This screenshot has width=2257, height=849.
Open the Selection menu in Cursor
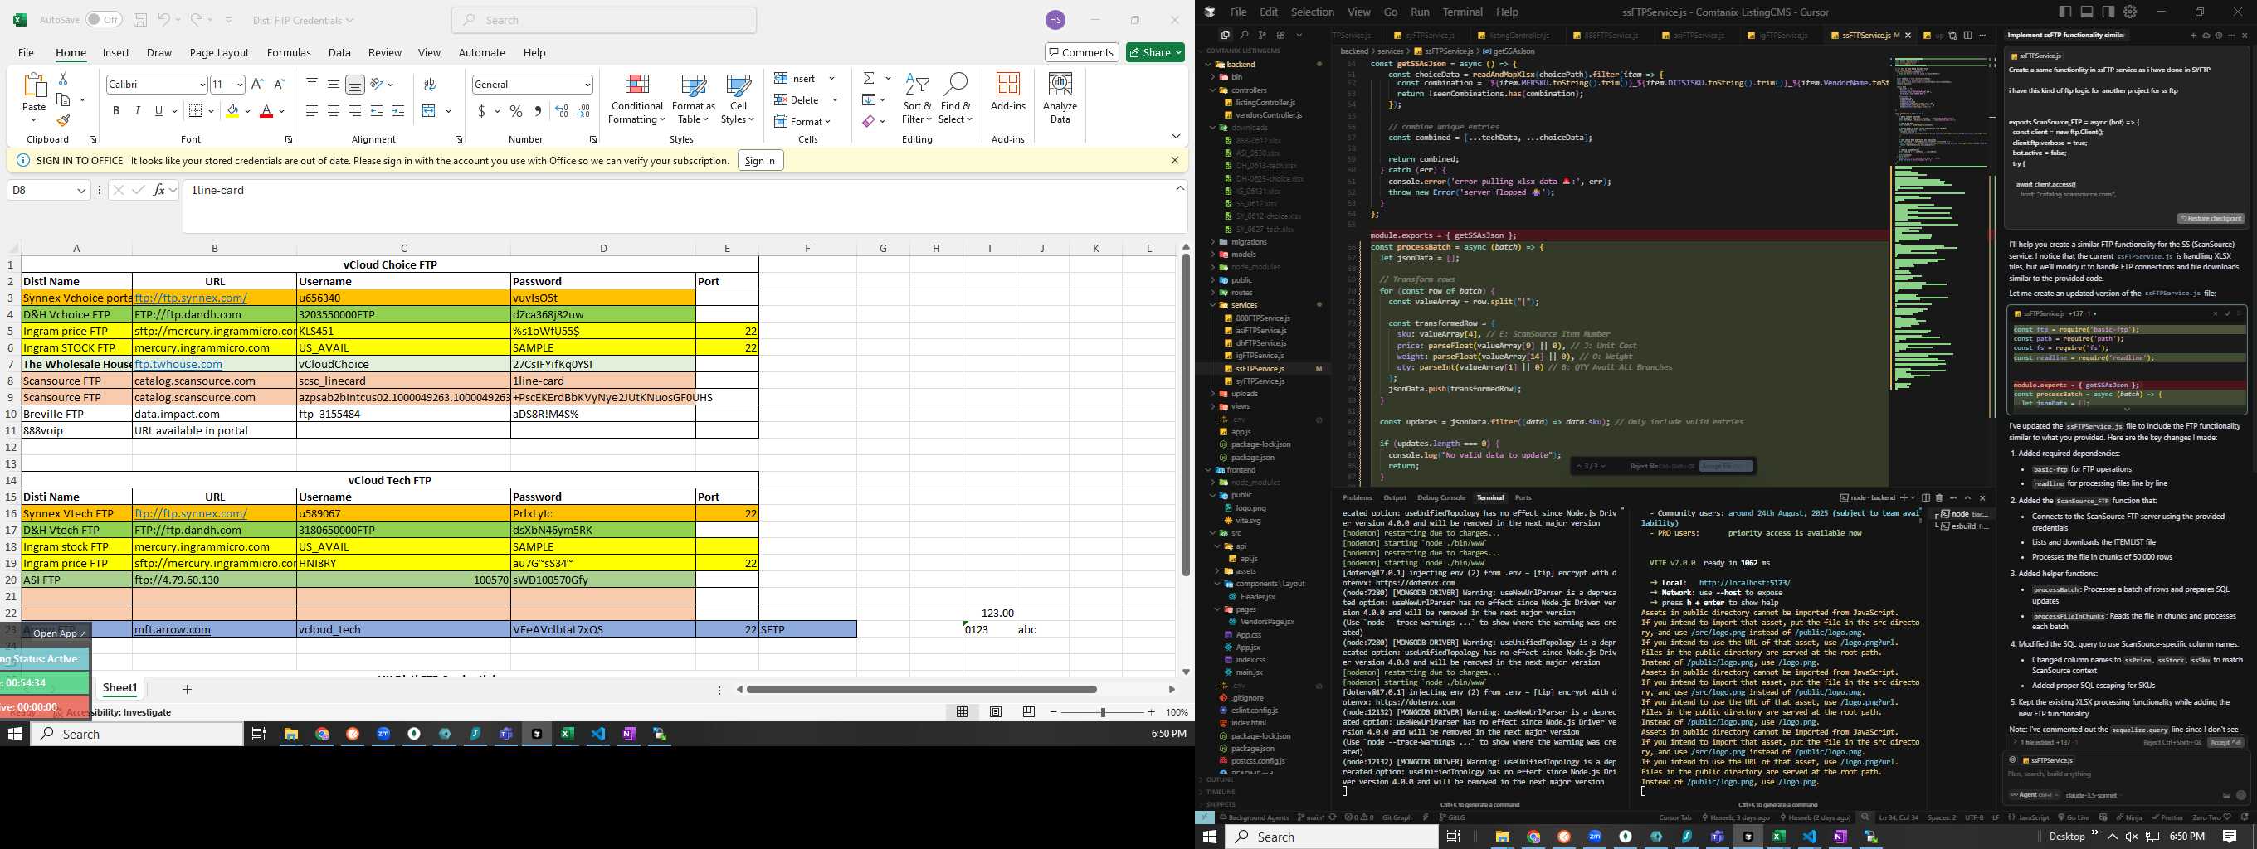pyautogui.click(x=1313, y=12)
